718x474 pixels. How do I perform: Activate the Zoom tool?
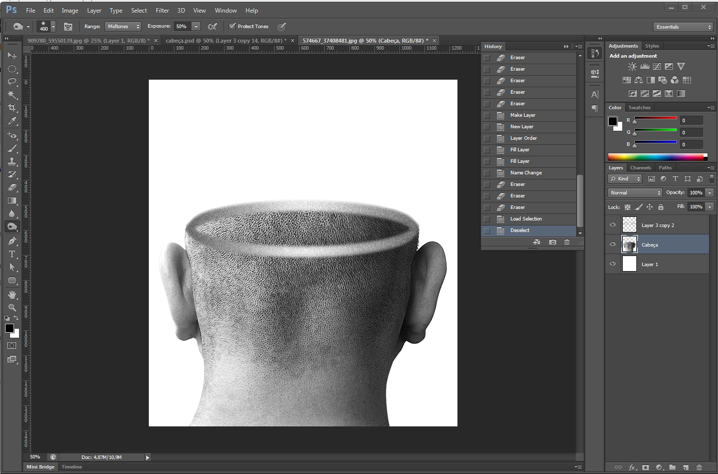pos(12,307)
